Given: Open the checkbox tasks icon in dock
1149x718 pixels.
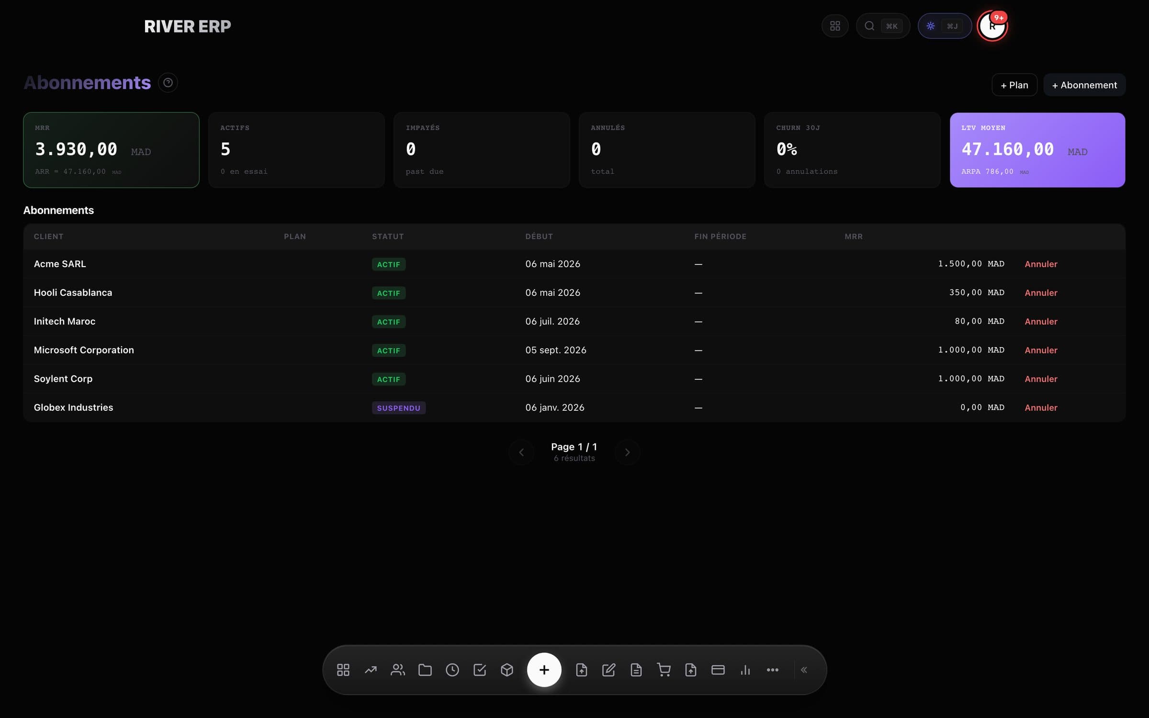Looking at the screenshot, I should pyautogui.click(x=480, y=670).
